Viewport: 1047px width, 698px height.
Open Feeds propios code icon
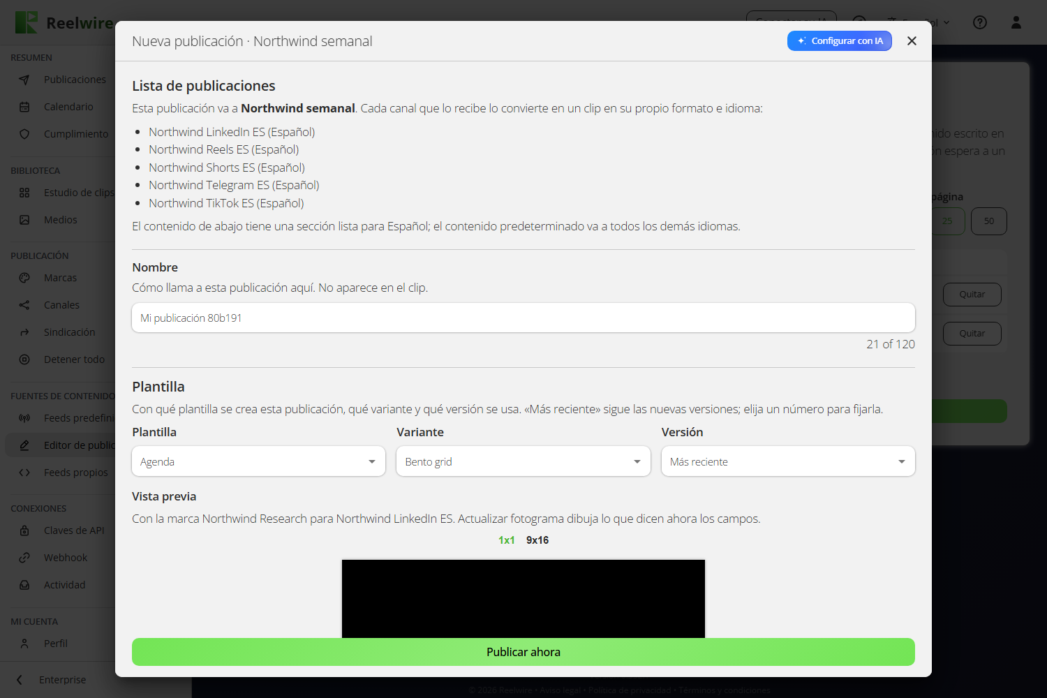pyautogui.click(x=24, y=473)
